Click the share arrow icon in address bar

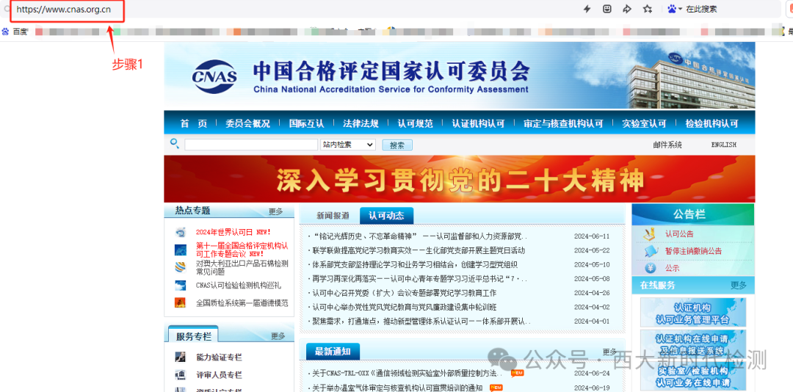pyautogui.click(x=627, y=9)
